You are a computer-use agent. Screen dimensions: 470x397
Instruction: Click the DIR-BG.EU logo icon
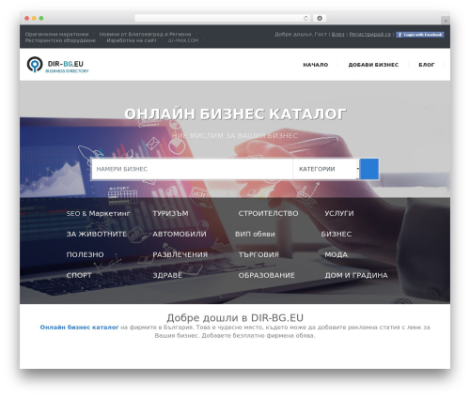(35, 65)
